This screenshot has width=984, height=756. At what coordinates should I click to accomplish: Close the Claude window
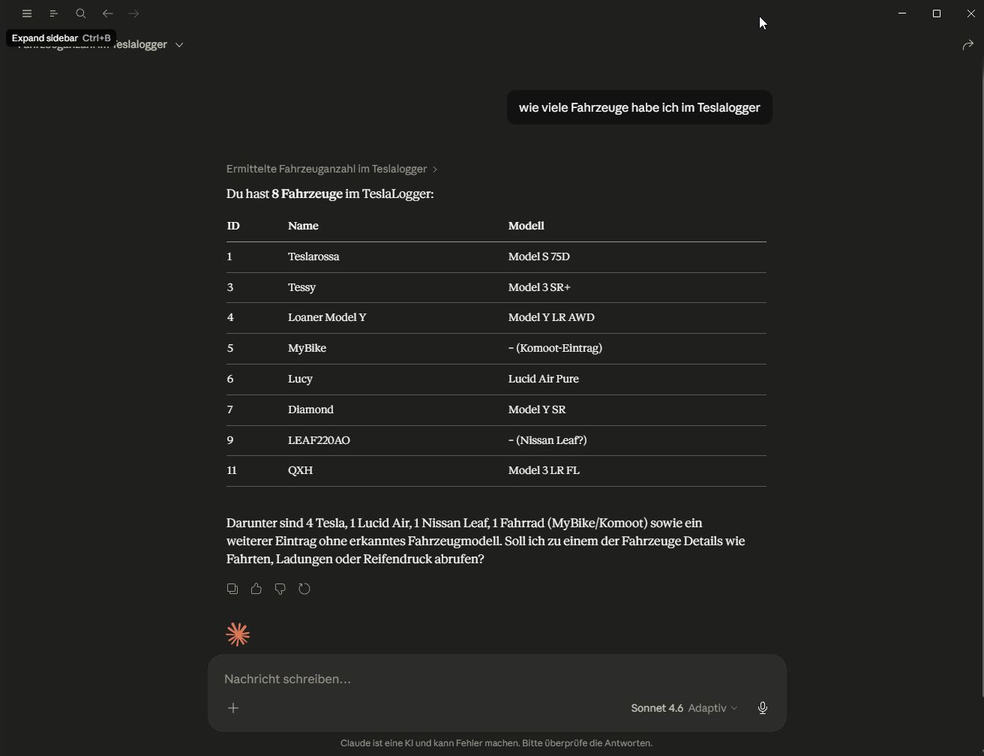(970, 13)
